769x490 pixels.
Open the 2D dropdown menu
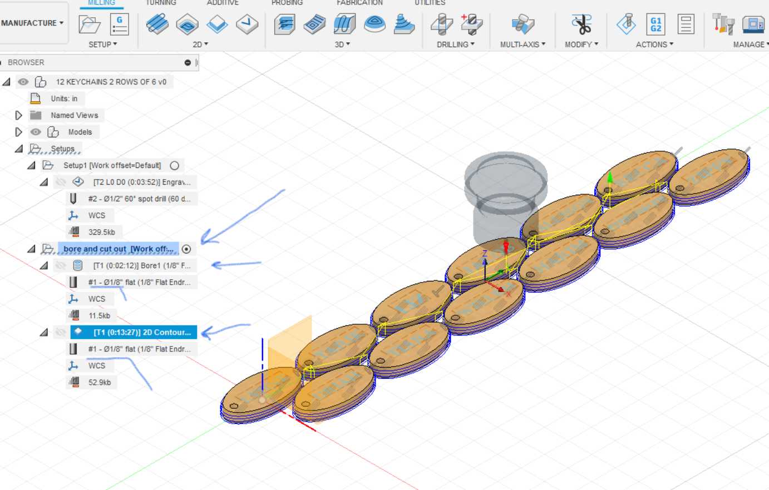[x=207, y=44]
